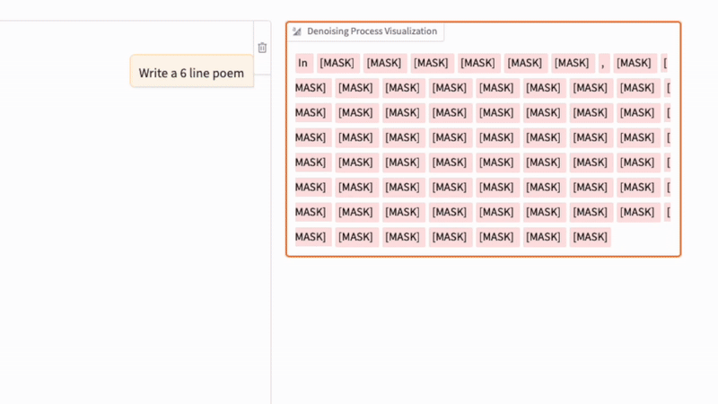Image resolution: width=718 pixels, height=404 pixels.
Task: Click the 'Denoising Process Visualization' label
Action: point(372,31)
